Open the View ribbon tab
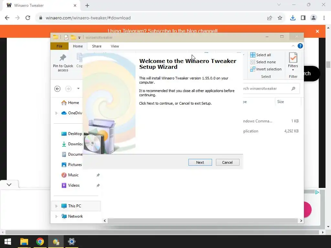Viewport: 331px width, 248px height. point(115,46)
